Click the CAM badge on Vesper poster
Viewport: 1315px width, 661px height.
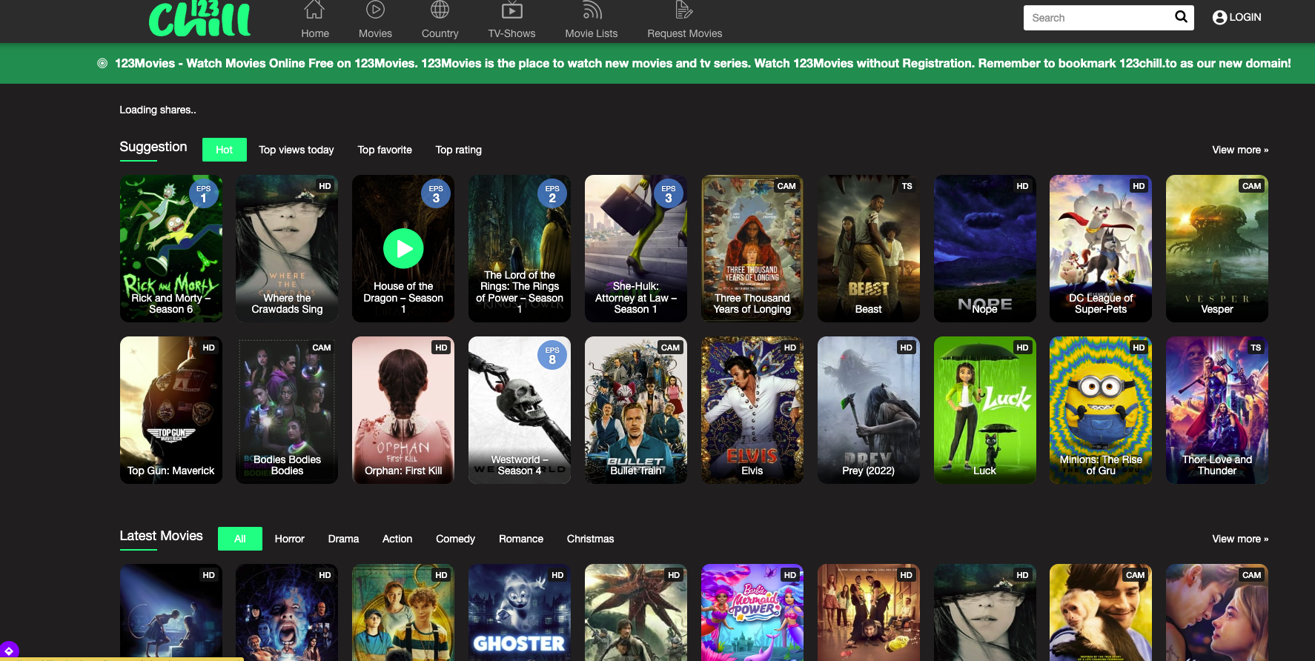1251,186
